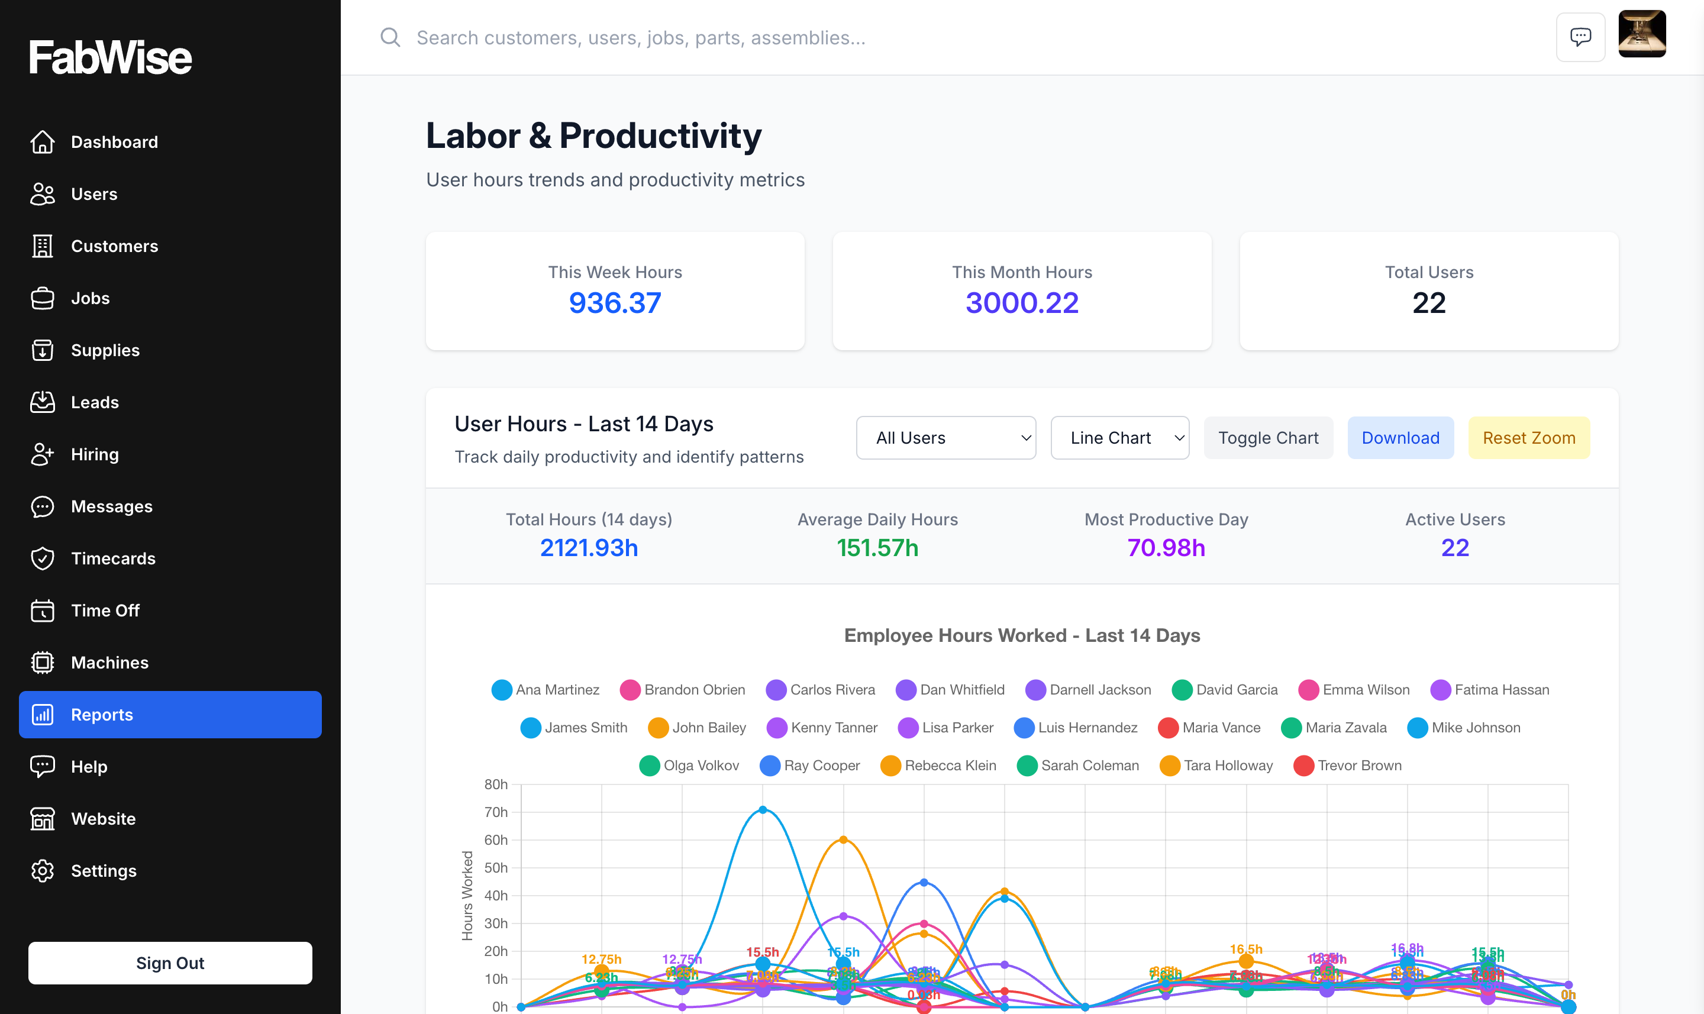Toggle Dan Whitfield legend entry
The image size is (1704, 1014).
click(x=950, y=689)
